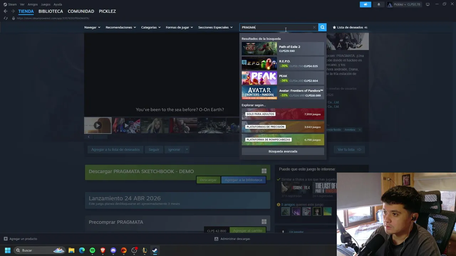Viewport: 456px width, 256px height.
Task: Open the dropdown arrow next to Ignorar
Action: click(x=186, y=150)
